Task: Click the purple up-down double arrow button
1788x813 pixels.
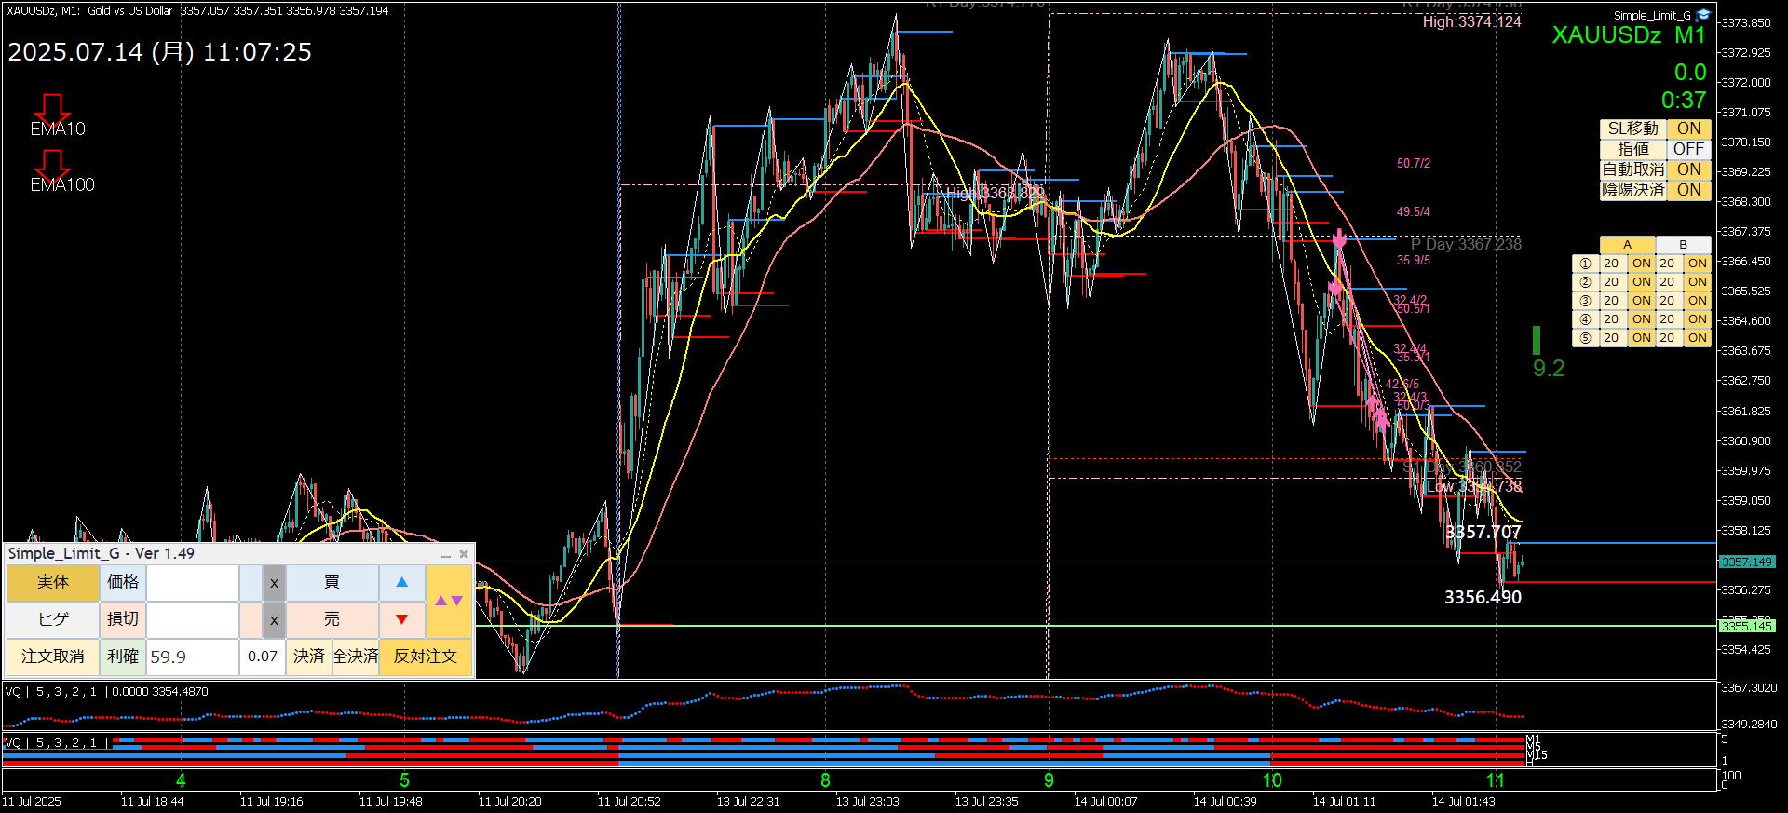Action: tap(449, 601)
